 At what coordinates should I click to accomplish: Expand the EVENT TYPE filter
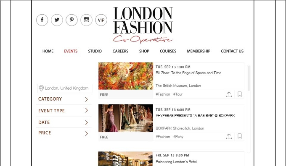click(64, 111)
